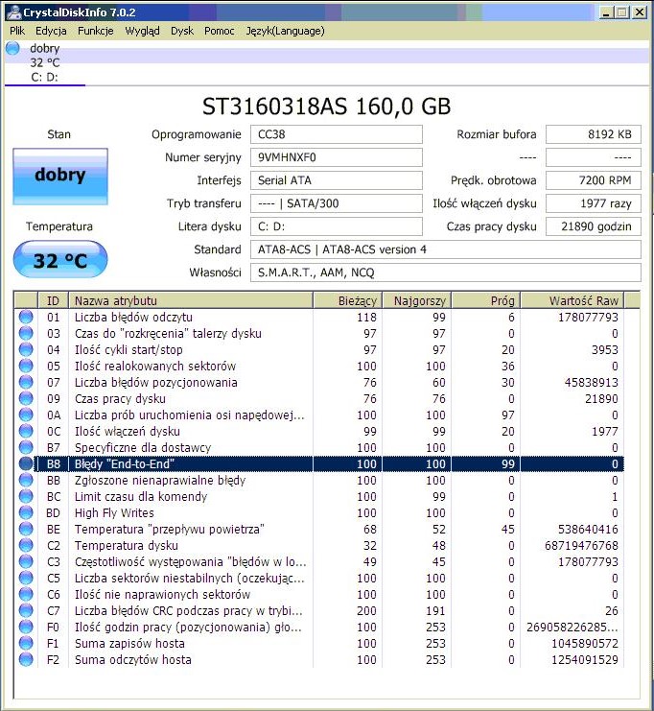
Task: Click status orb for attribute 0A
Action: tap(26, 415)
